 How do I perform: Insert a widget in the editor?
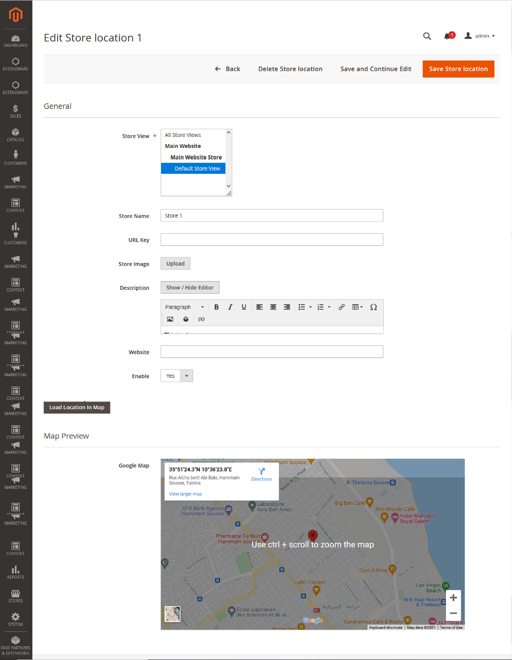186,319
